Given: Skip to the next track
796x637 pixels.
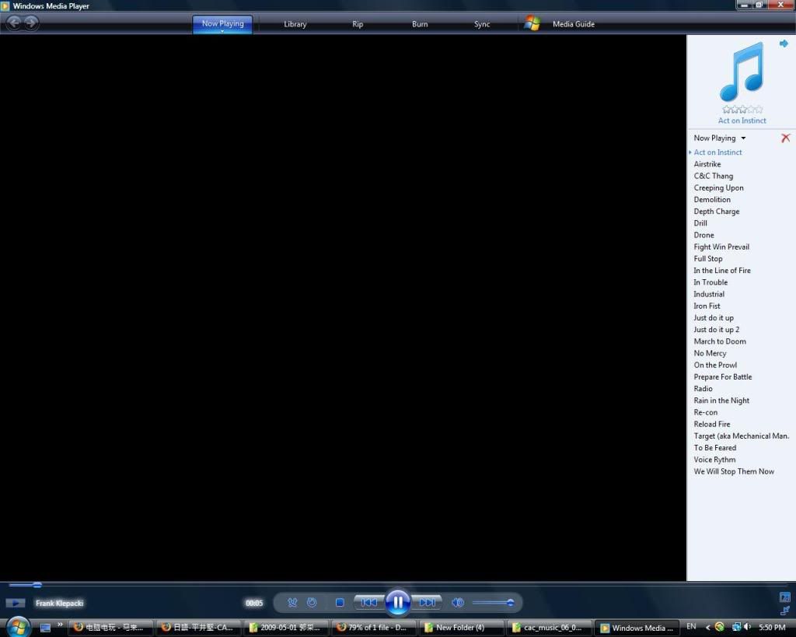Looking at the screenshot, I should click(427, 603).
